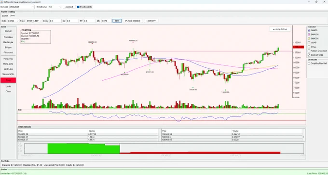The width and height of the screenshot is (328, 175).
Task: Click the connect button
Action: coord(69,7)
